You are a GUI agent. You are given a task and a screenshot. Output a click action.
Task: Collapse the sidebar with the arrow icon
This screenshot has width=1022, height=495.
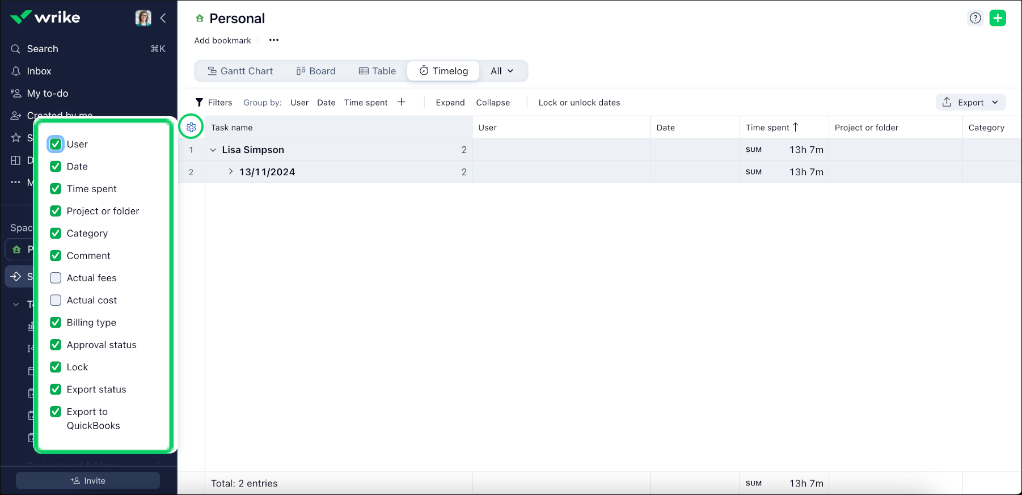coord(163,18)
